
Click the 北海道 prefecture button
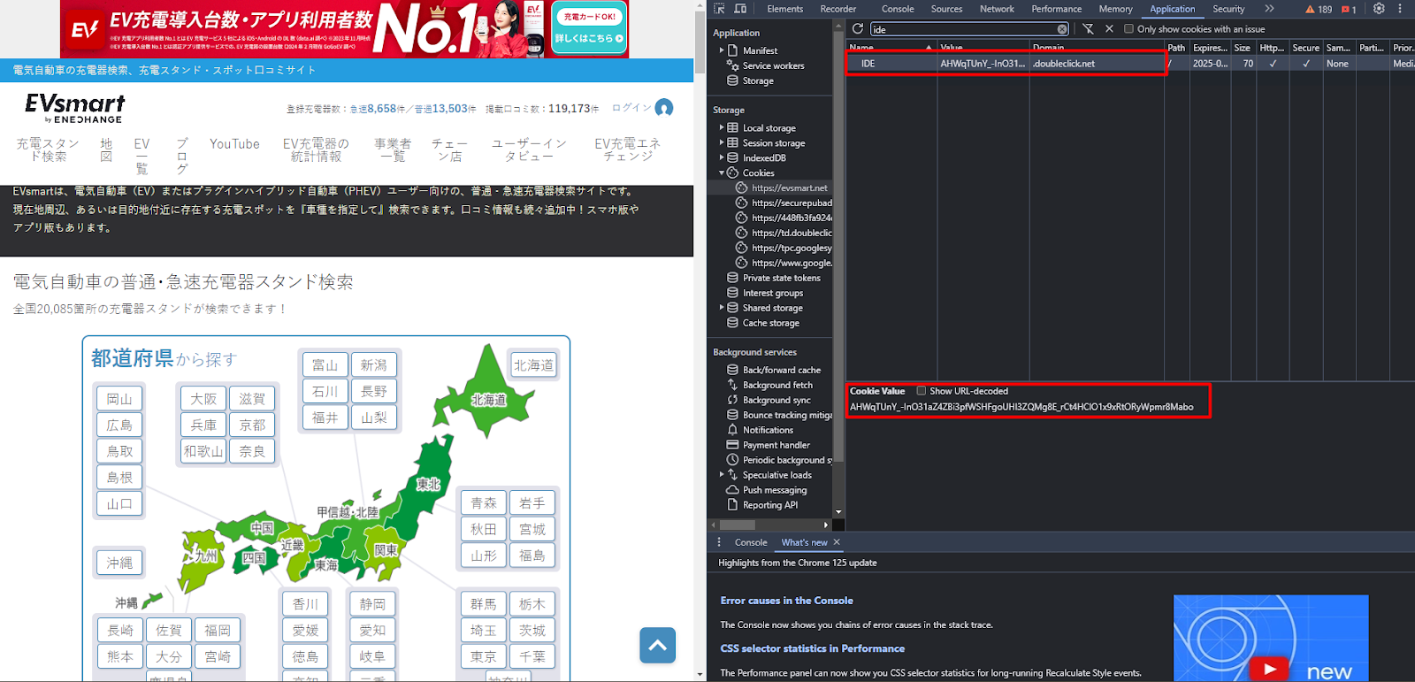pyautogui.click(x=533, y=365)
